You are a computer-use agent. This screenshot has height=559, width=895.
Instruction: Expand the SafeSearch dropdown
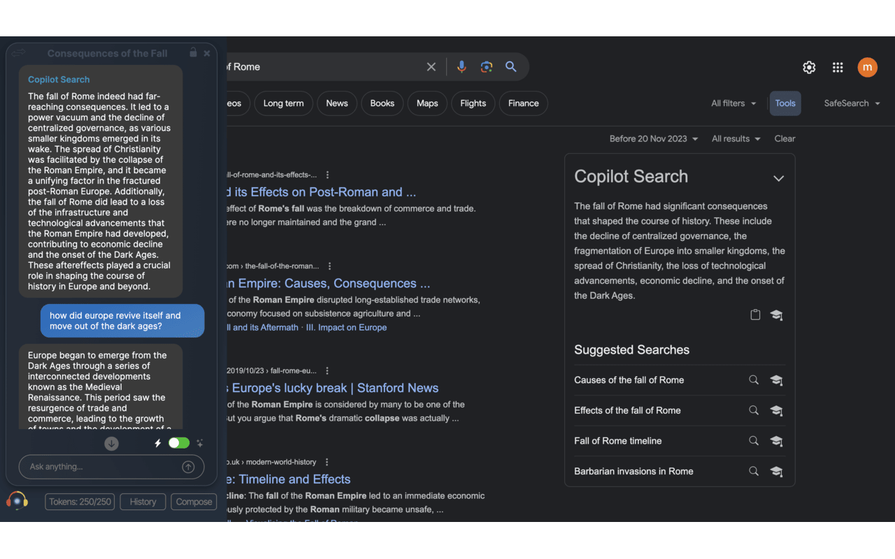click(x=851, y=103)
